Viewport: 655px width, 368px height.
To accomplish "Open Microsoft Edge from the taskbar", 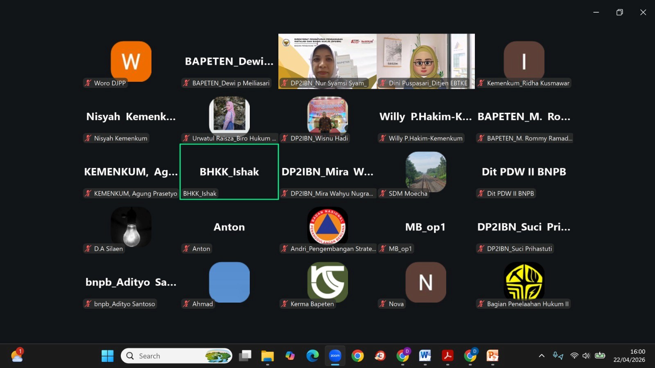I will point(312,356).
